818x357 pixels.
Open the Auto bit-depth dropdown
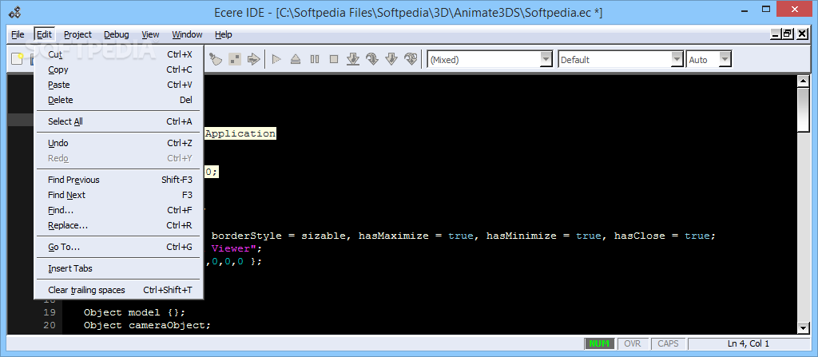(x=725, y=59)
